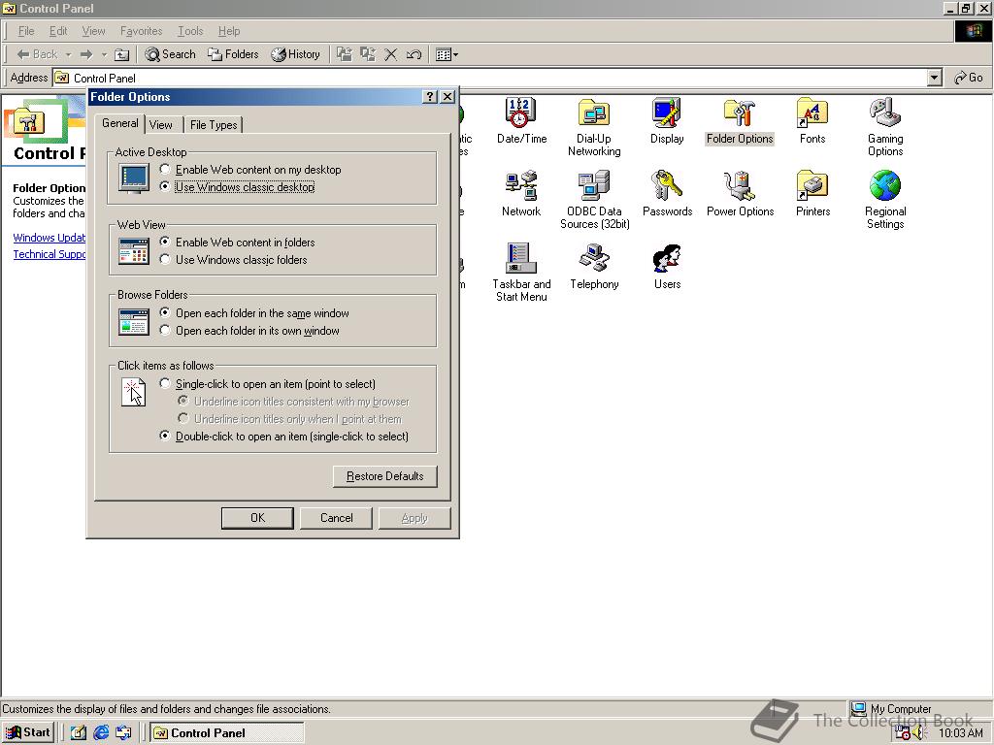
Task: Click the Move To toolbar icon
Action: pos(345,54)
